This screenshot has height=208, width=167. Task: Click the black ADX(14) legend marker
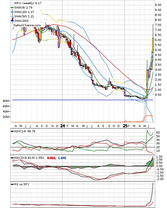[12, 131]
